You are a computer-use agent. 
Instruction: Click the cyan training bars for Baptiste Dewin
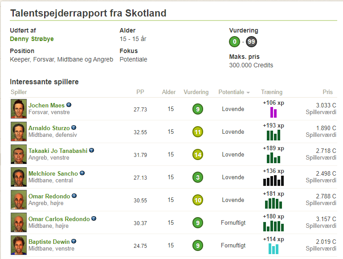274,249
